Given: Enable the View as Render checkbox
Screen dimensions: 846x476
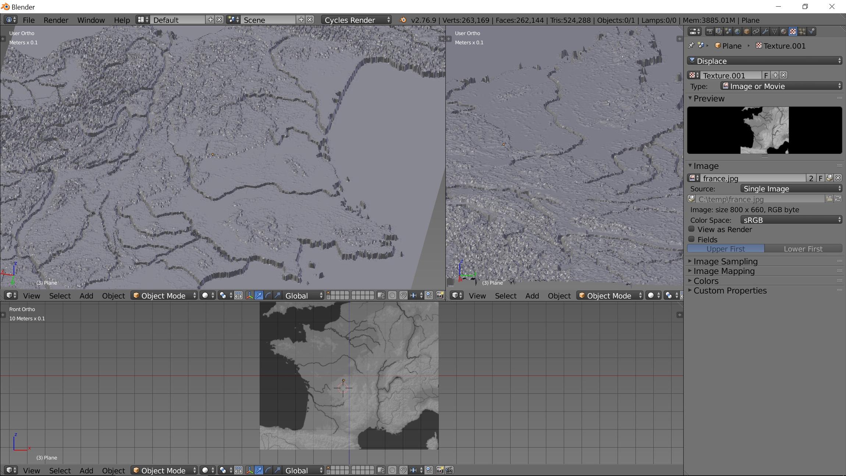Looking at the screenshot, I should pyautogui.click(x=692, y=229).
